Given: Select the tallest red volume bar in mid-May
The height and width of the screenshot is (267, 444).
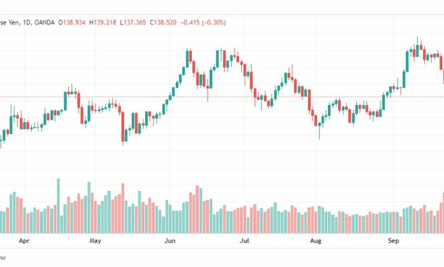Looking at the screenshot, I should (123, 208).
